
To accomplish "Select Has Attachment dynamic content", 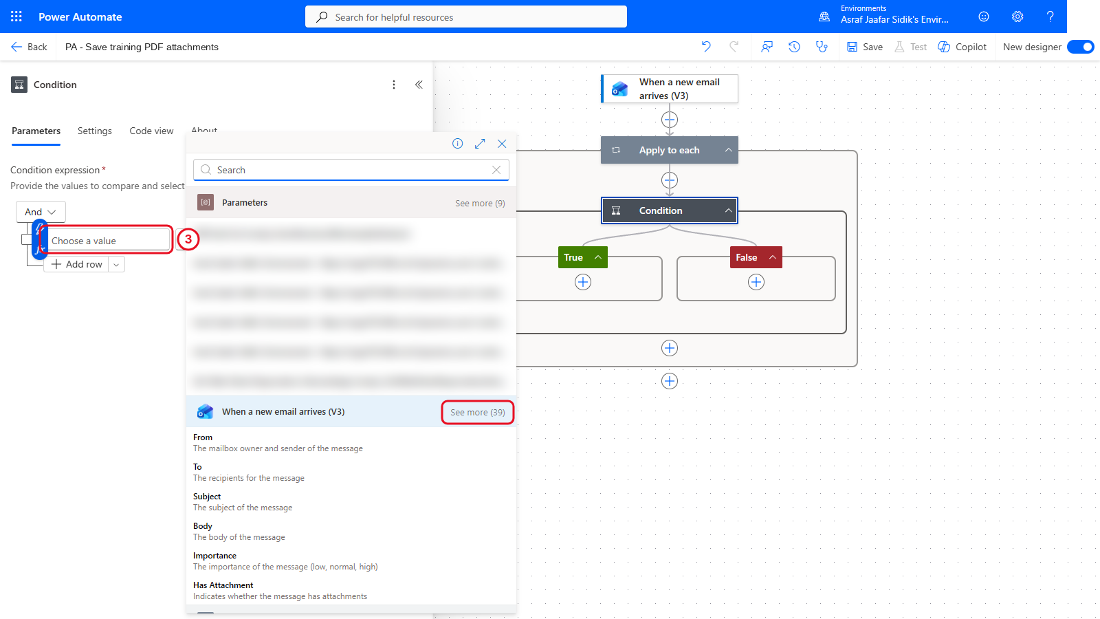I will 351,590.
